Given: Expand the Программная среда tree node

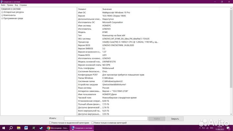Looking at the screenshot, I should pos(2,18).
